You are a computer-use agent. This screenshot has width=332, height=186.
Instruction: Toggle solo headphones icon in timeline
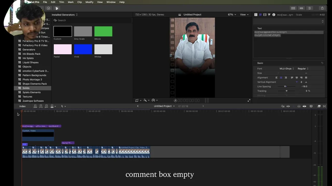pyautogui.click(x=299, y=106)
